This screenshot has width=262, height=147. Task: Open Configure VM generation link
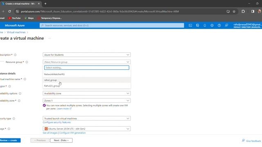click(72, 133)
